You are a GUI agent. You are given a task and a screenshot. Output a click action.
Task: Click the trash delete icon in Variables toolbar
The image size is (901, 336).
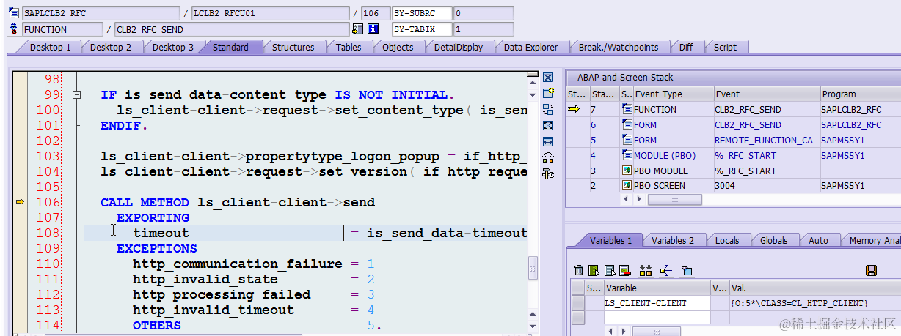coord(579,271)
